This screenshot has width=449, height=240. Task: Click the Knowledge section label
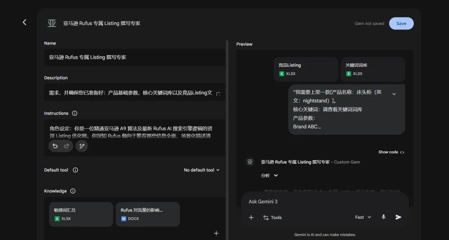(x=55, y=191)
